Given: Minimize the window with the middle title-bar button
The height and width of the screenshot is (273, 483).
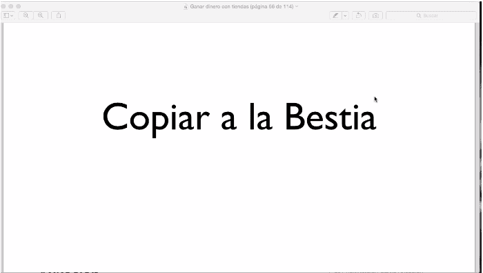Looking at the screenshot, I should (x=11, y=6).
